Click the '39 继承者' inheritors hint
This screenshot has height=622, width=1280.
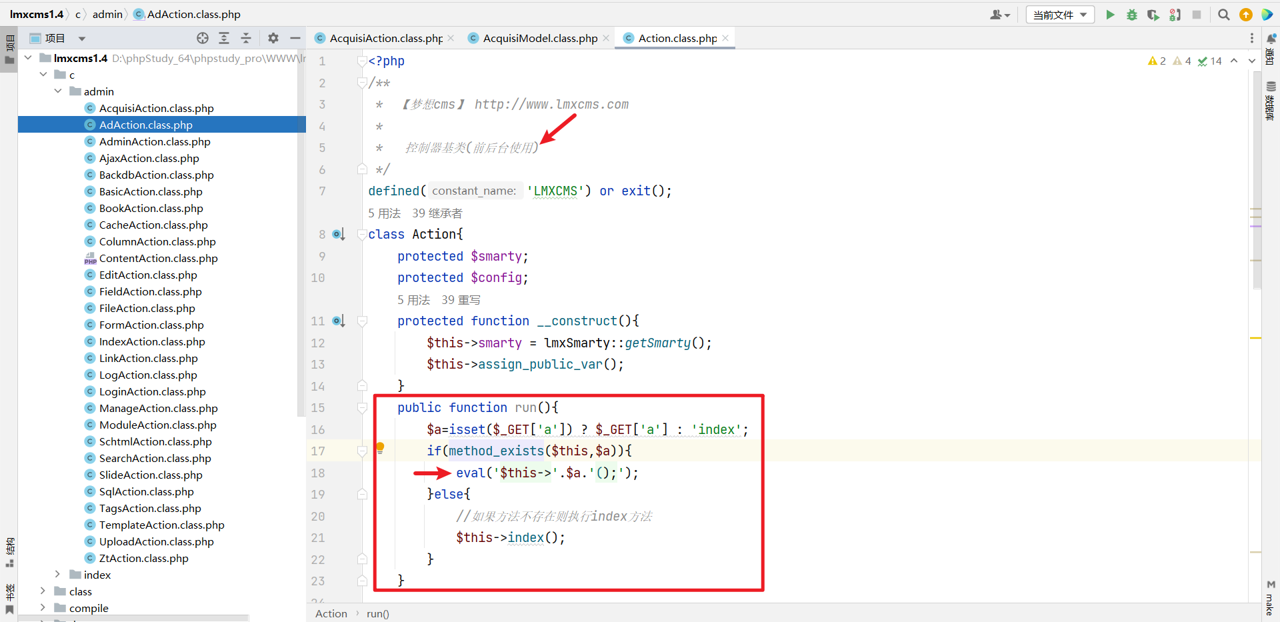tap(437, 213)
